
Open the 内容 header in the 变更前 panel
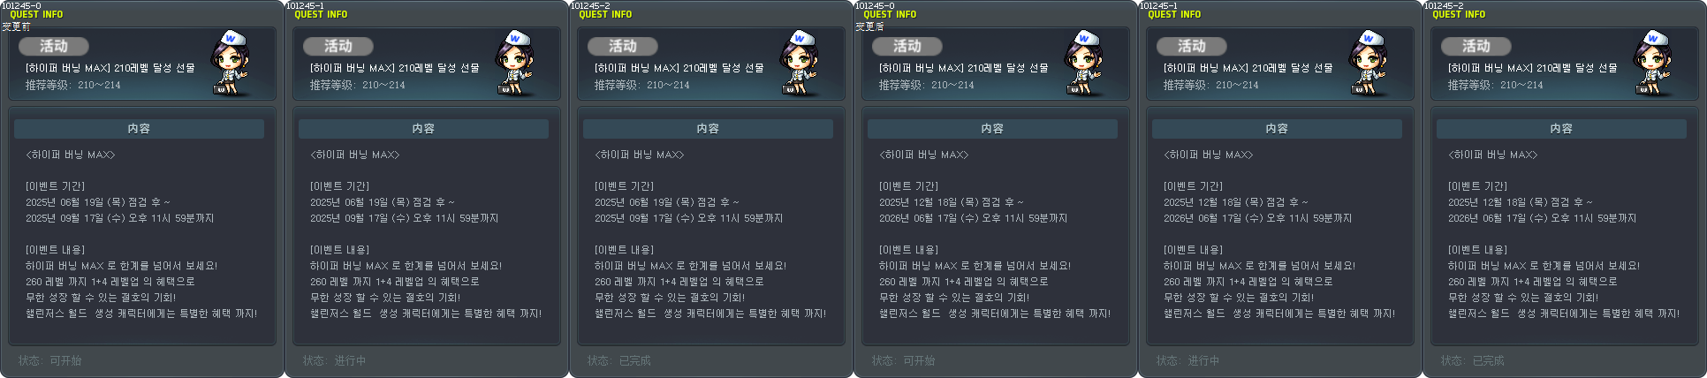(139, 129)
